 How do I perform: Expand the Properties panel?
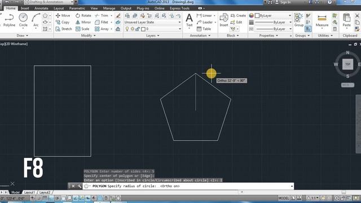(268, 36)
